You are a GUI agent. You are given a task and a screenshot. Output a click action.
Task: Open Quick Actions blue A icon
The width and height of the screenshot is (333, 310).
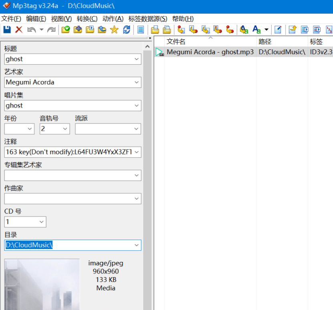(256, 30)
